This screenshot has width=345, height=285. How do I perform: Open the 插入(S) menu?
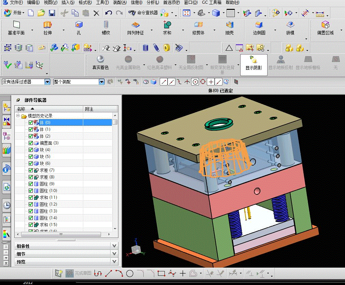[68, 2]
